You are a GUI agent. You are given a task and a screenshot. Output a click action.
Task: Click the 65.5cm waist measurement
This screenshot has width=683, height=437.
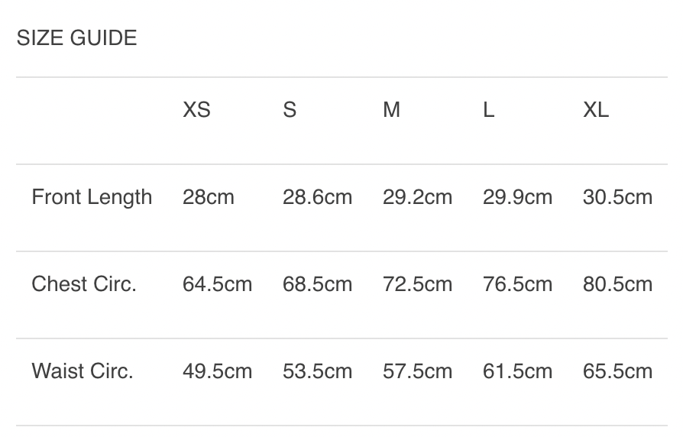pos(617,371)
